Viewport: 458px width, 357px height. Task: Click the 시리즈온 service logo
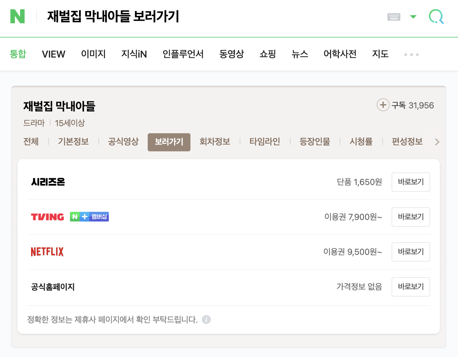click(48, 182)
